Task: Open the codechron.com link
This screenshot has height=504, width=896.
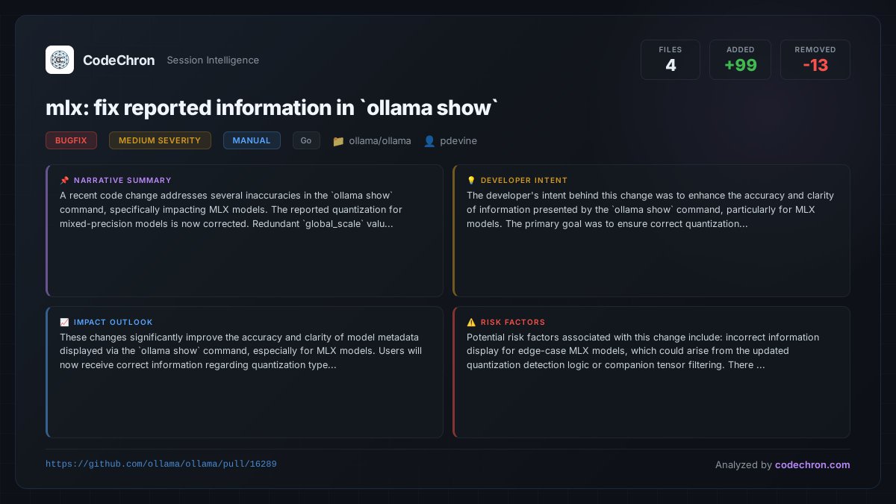Action: (x=812, y=464)
